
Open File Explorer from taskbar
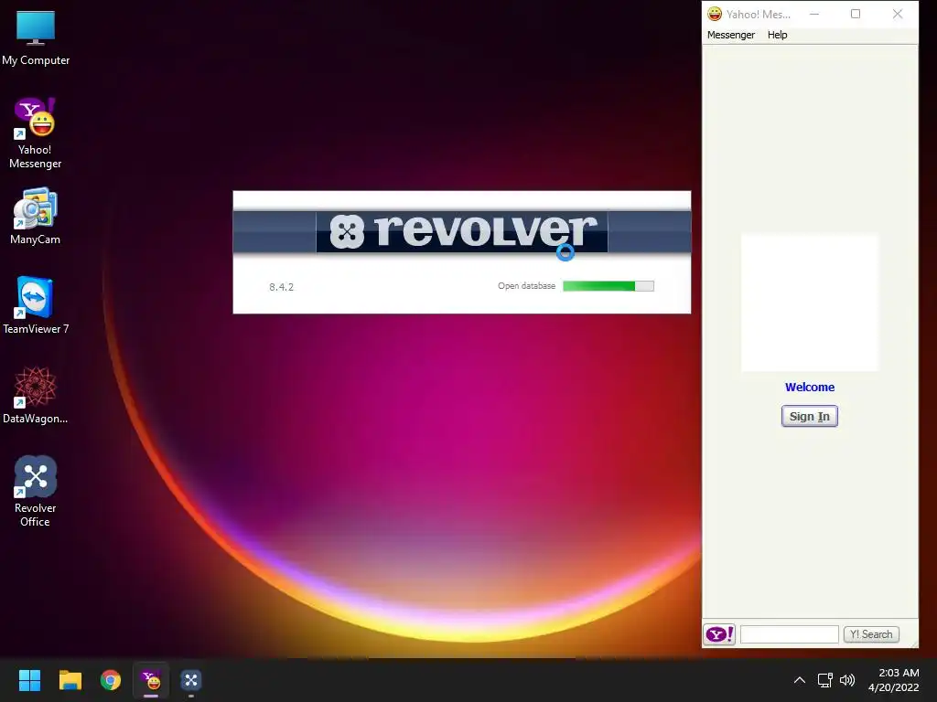click(x=70, y=680)
